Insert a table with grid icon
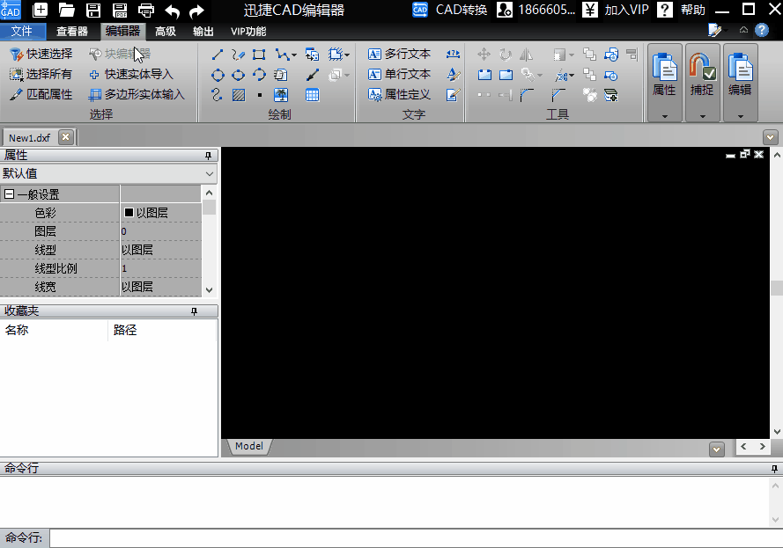This screenshot has height=548, width=783. pos(312,95)
